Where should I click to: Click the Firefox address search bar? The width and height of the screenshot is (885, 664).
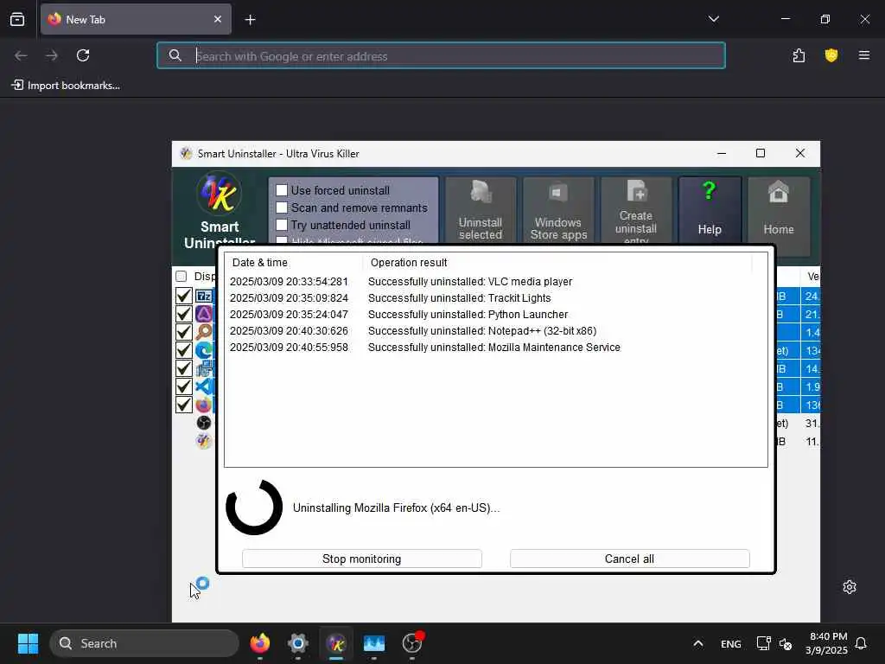point(441,55)
